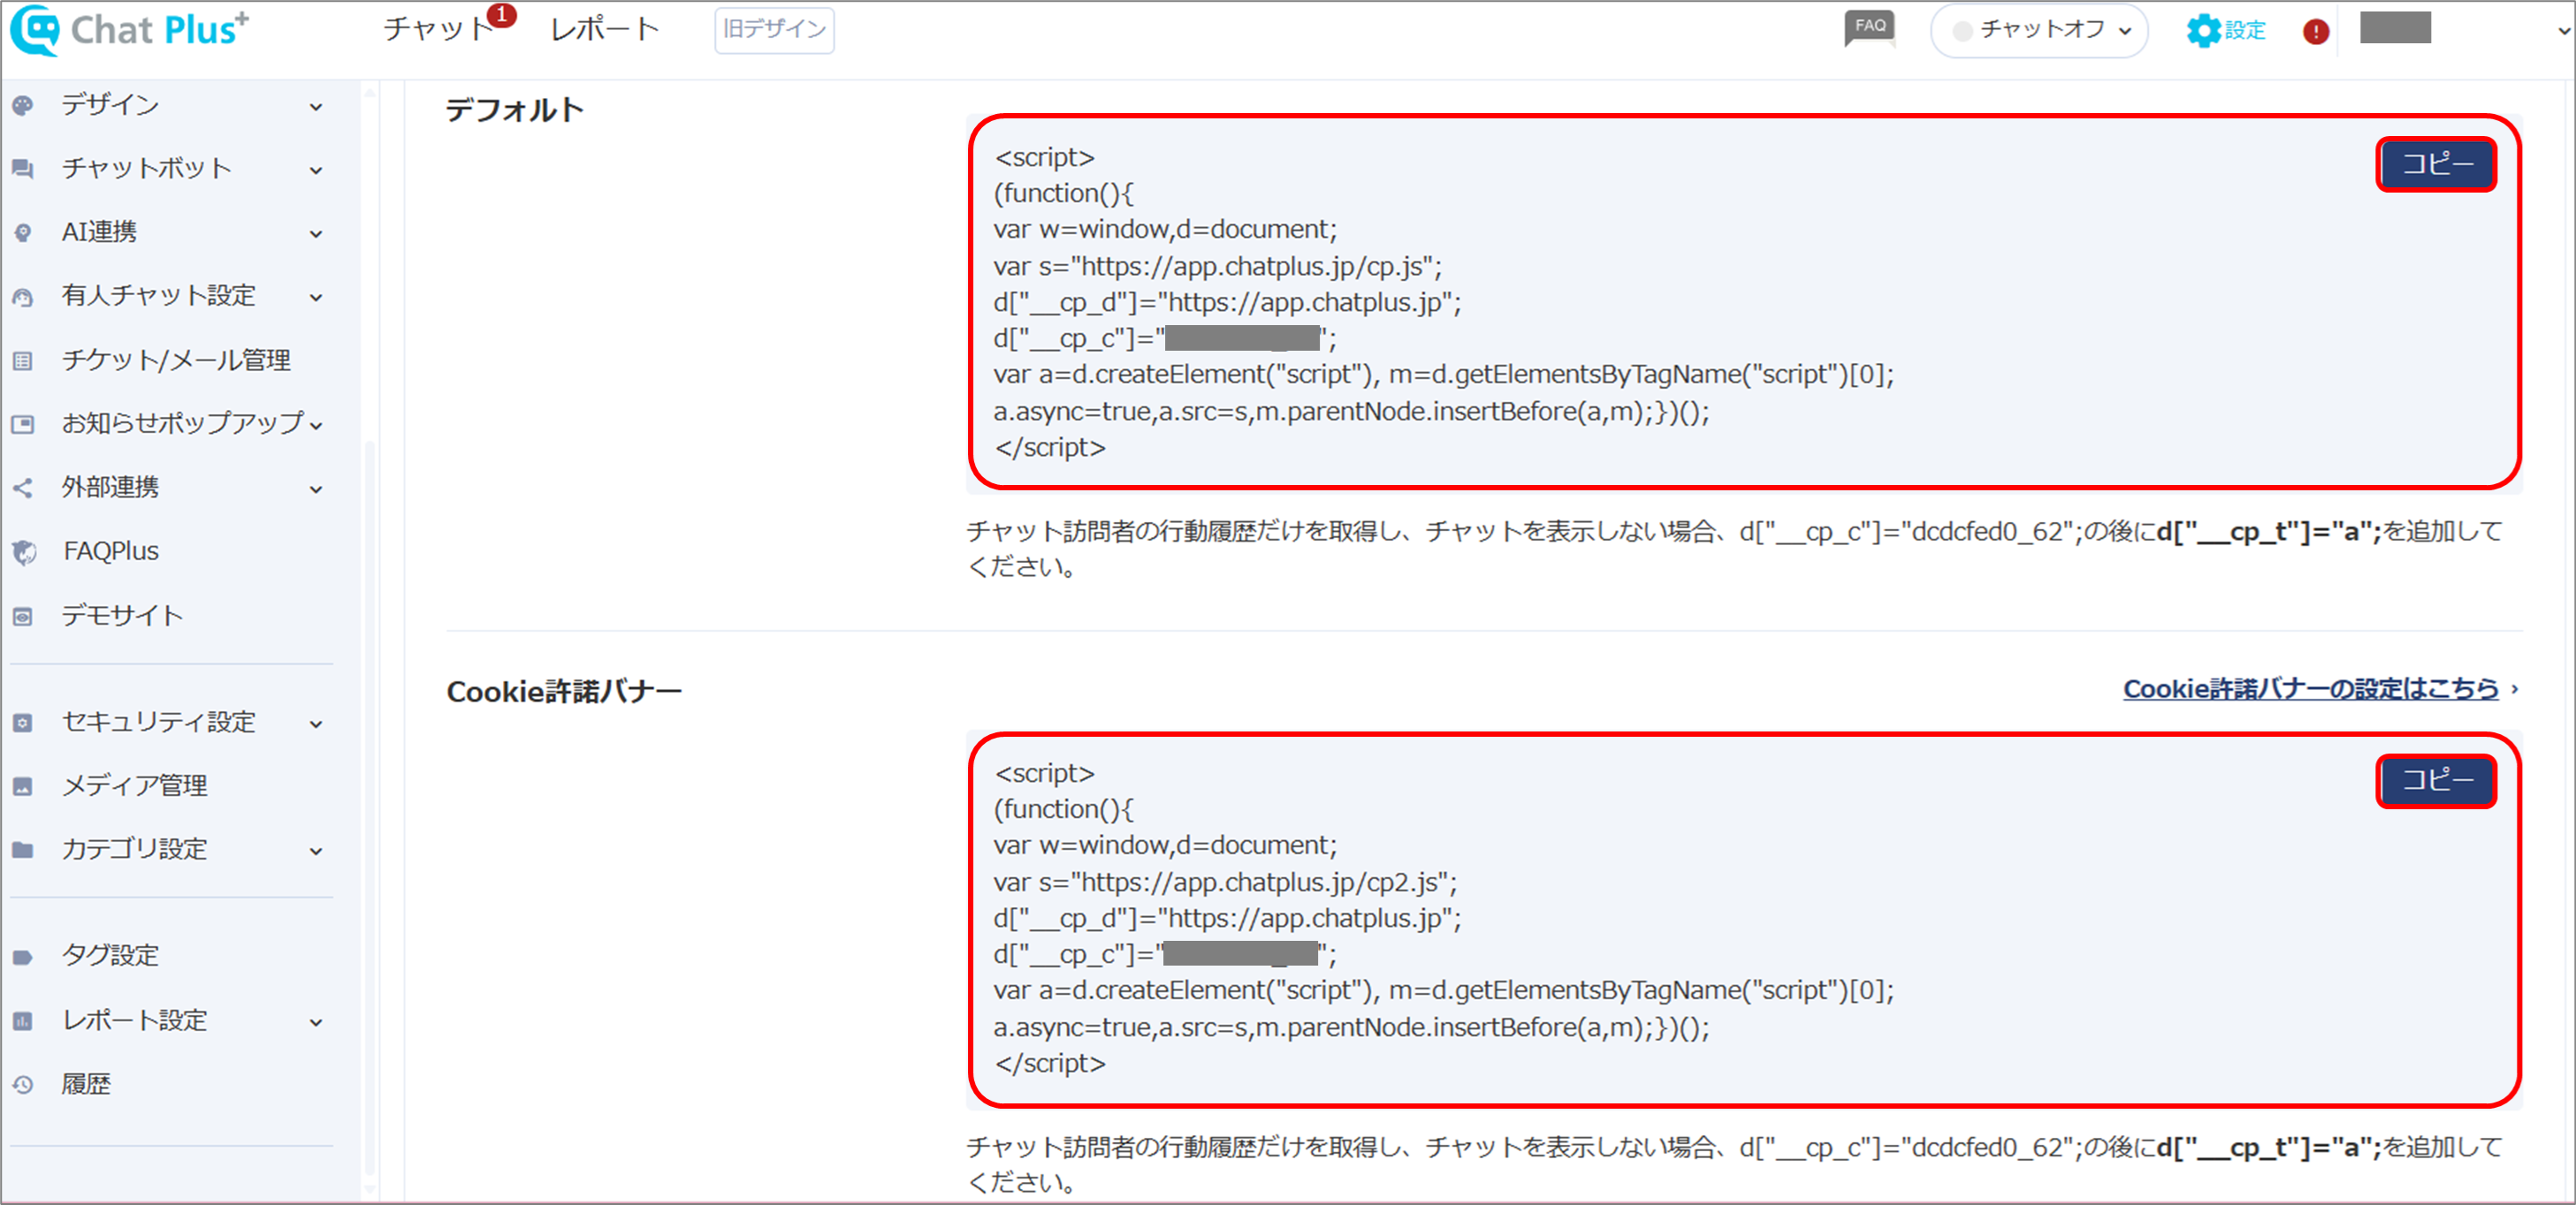Viewport: 2576px width, 1205px height.
Task: Open メディア管理 menu item
Action: (135, 785)
